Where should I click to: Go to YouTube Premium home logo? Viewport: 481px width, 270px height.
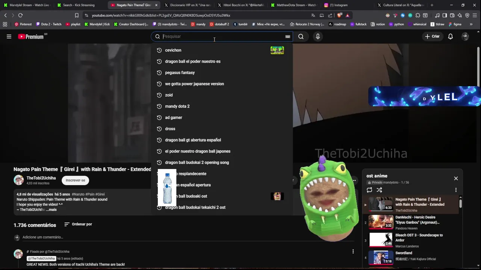(x=31, y=36)
